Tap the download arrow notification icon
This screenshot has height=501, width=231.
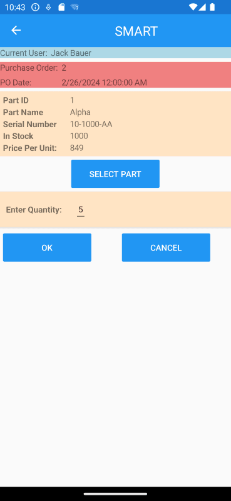click(48, 7)
